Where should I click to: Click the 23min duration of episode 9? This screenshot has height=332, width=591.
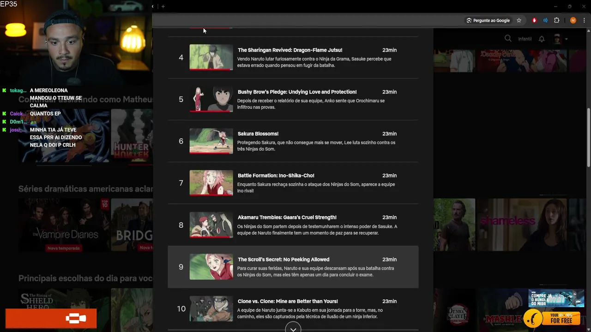389,260
